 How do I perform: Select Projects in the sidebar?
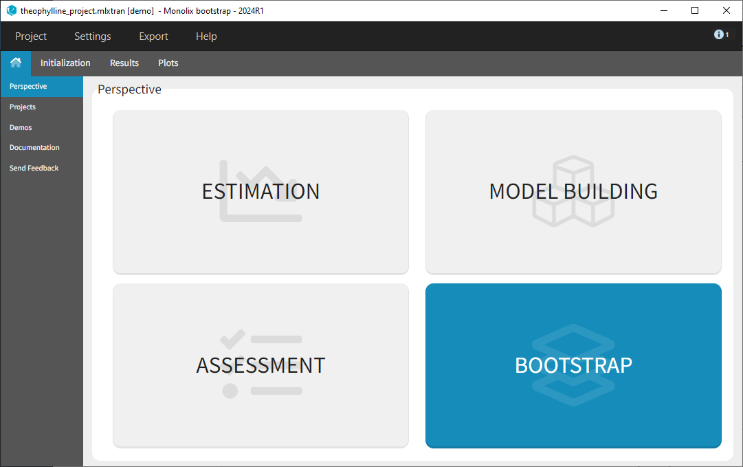coord(22,107)
